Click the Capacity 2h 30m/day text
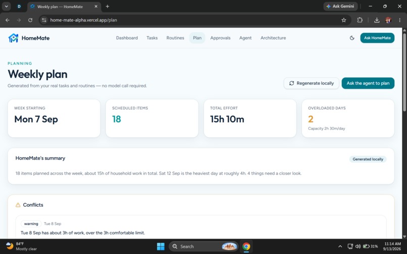The height and width of the screenshot is (254, 407). (x=327, y=129)
